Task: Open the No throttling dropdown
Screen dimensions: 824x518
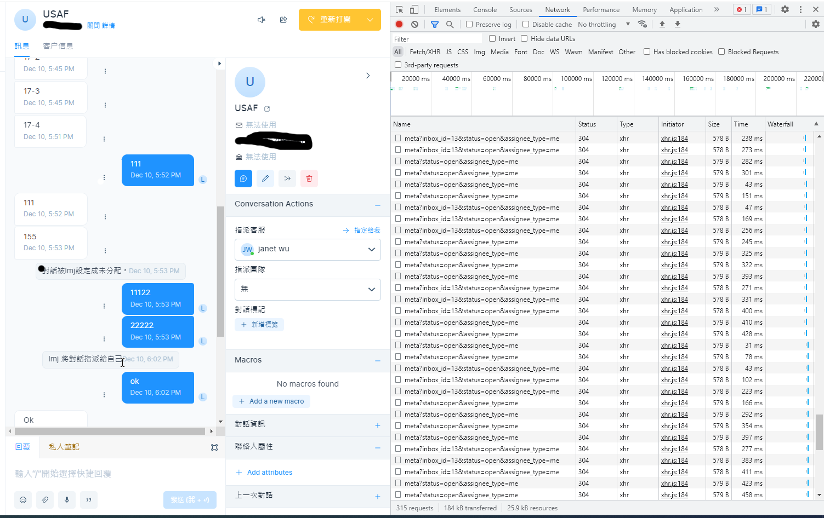Action: [597, 24]
